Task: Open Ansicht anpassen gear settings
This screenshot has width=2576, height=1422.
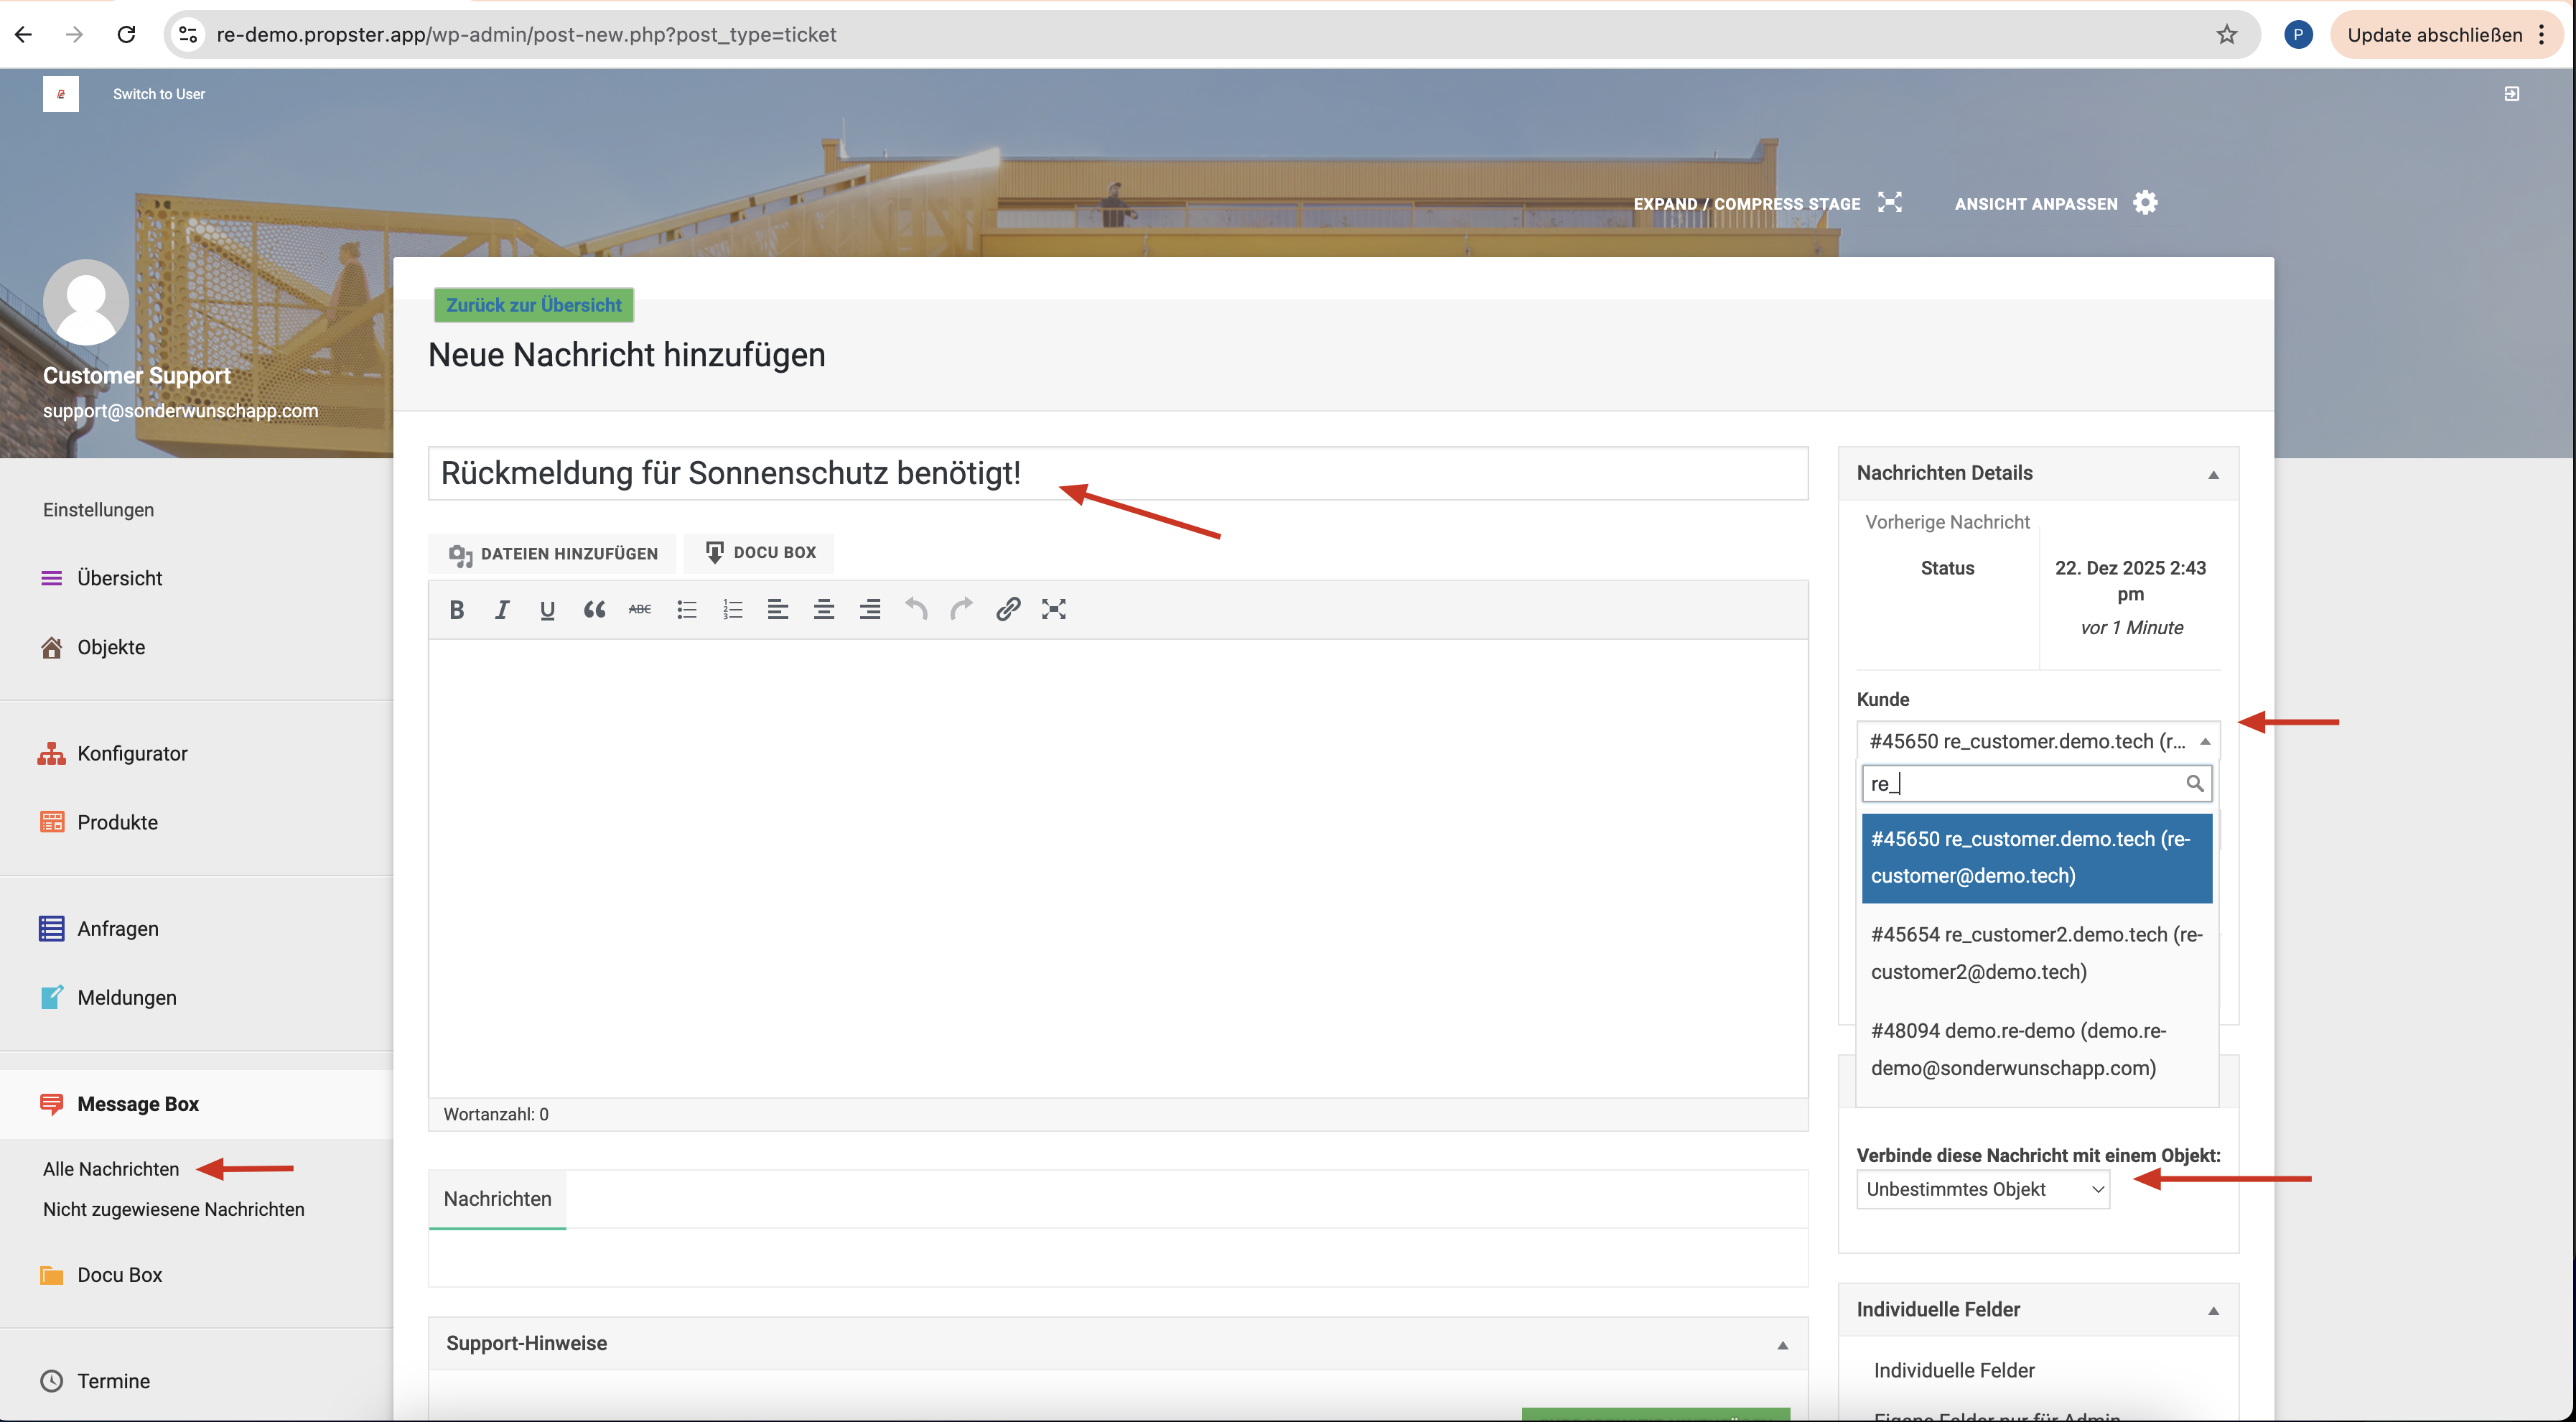Action: pos(2144,203)
